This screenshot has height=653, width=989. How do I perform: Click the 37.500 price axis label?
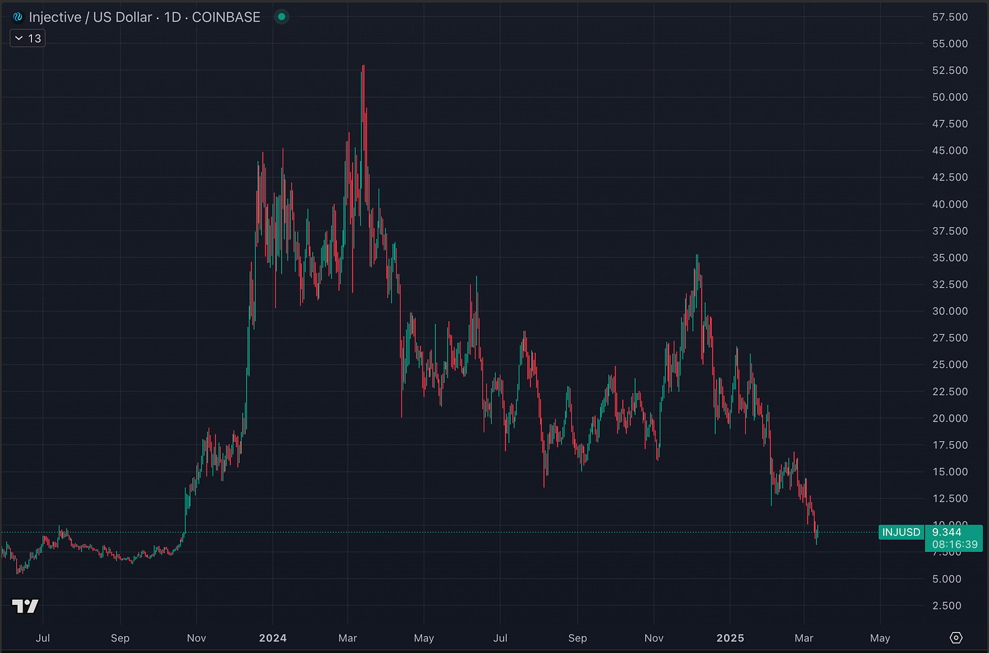[x=950, y=231]
